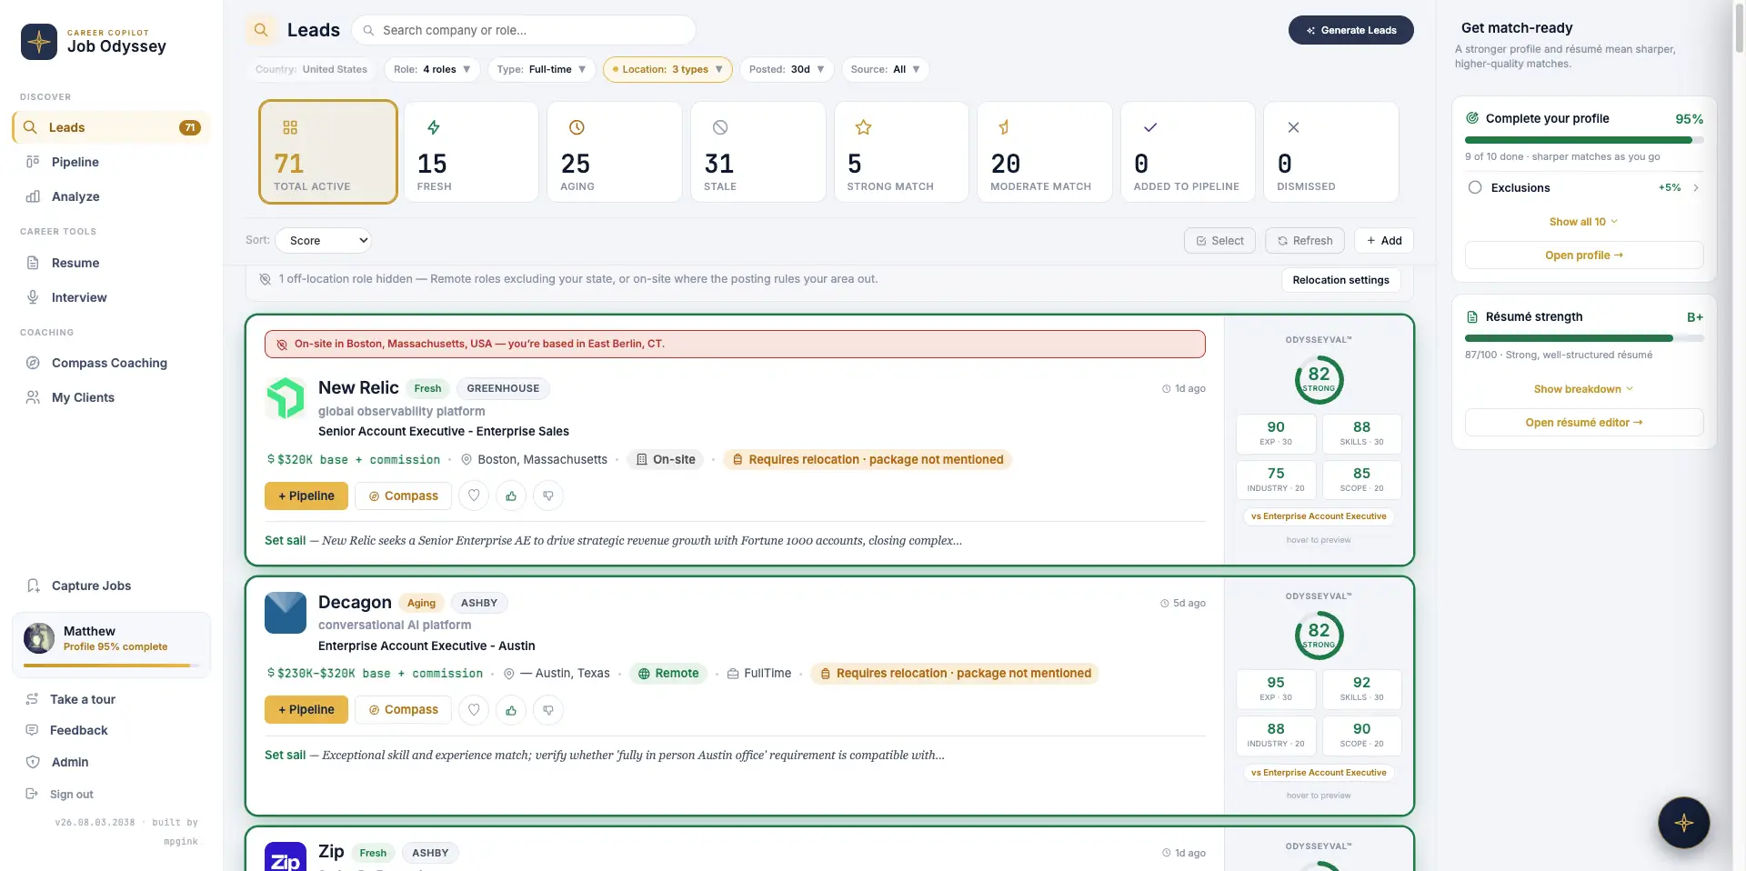Favorite the Decagon lead heart icon

click(474, 709)
